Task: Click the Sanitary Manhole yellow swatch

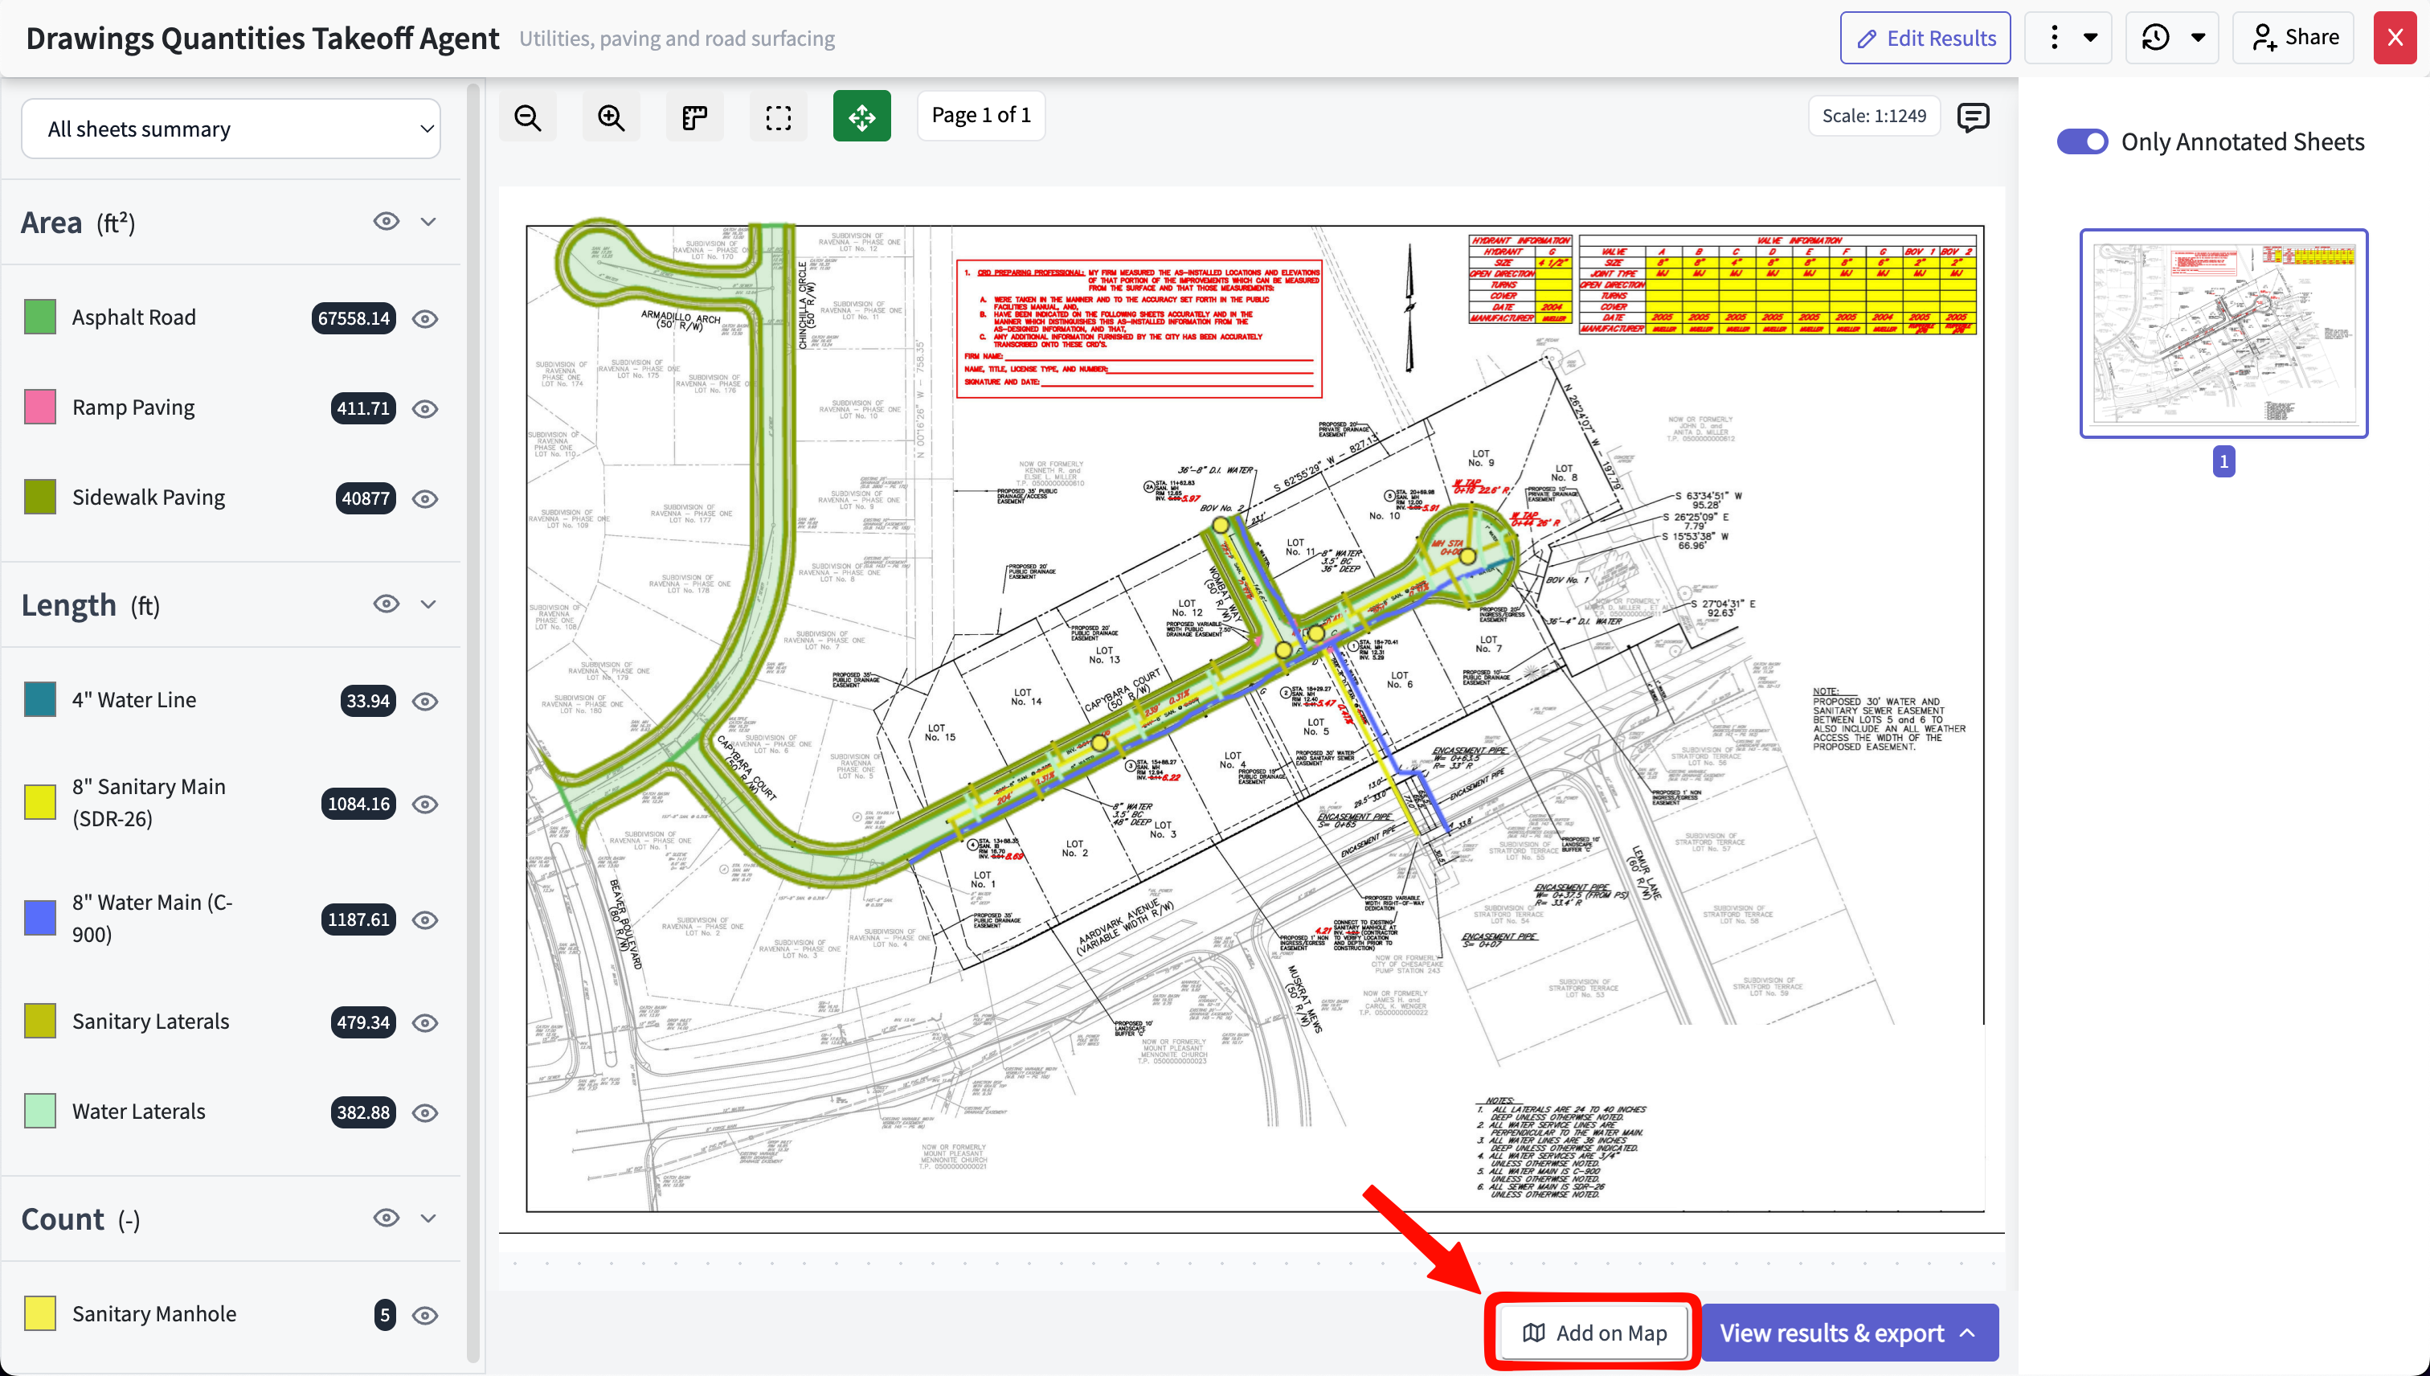Action: pyautogui.click(x=39, y=1313)
